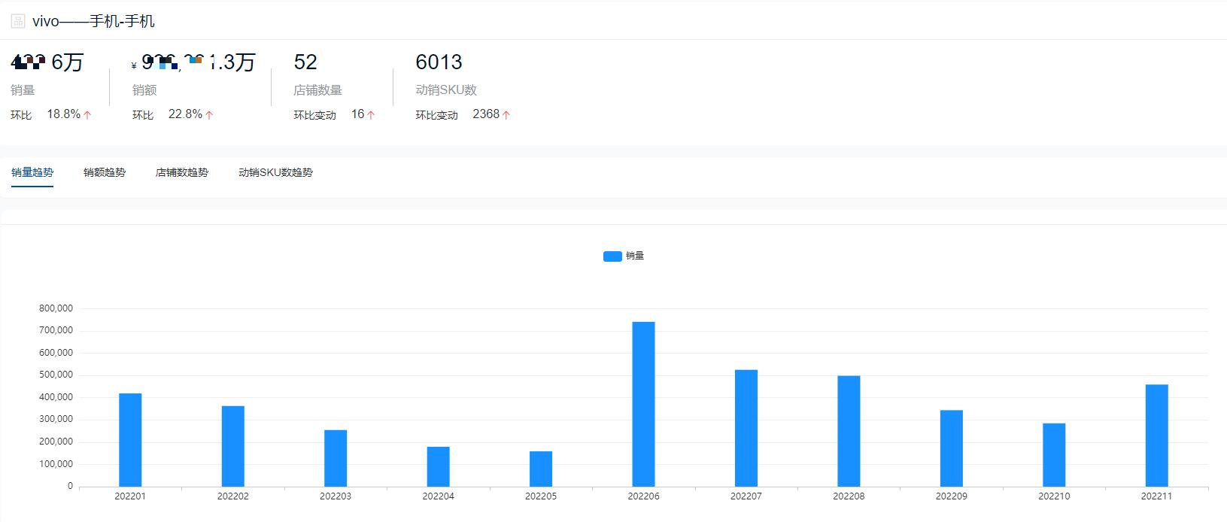The width and height of the screenshot is (1227, 522).
Task: Click the 6013 SKU count value
Action: click(x=439, y=62)
